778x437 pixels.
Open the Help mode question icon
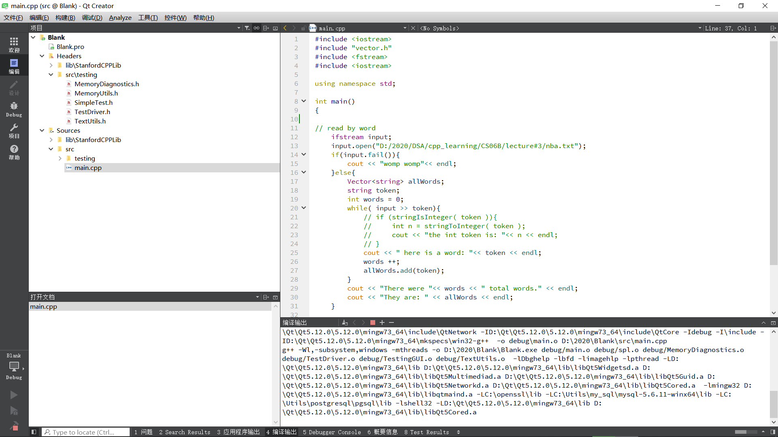[14, 152]
